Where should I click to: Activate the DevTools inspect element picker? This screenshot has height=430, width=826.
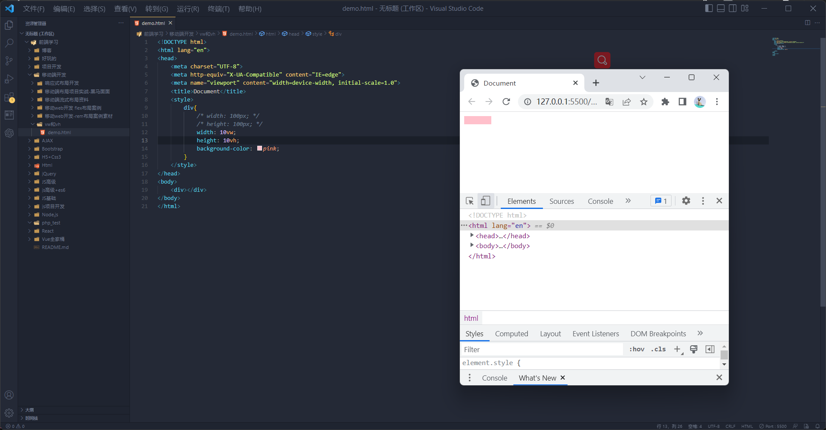pos(470,201)
